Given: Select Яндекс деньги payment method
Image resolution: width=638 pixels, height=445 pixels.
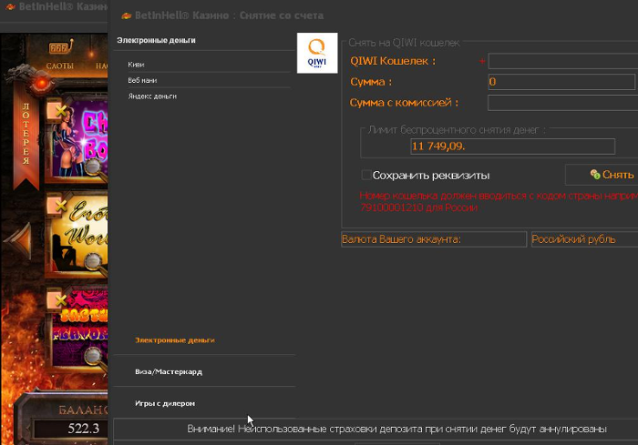Looking at the screenshot, I should (152, 96).
